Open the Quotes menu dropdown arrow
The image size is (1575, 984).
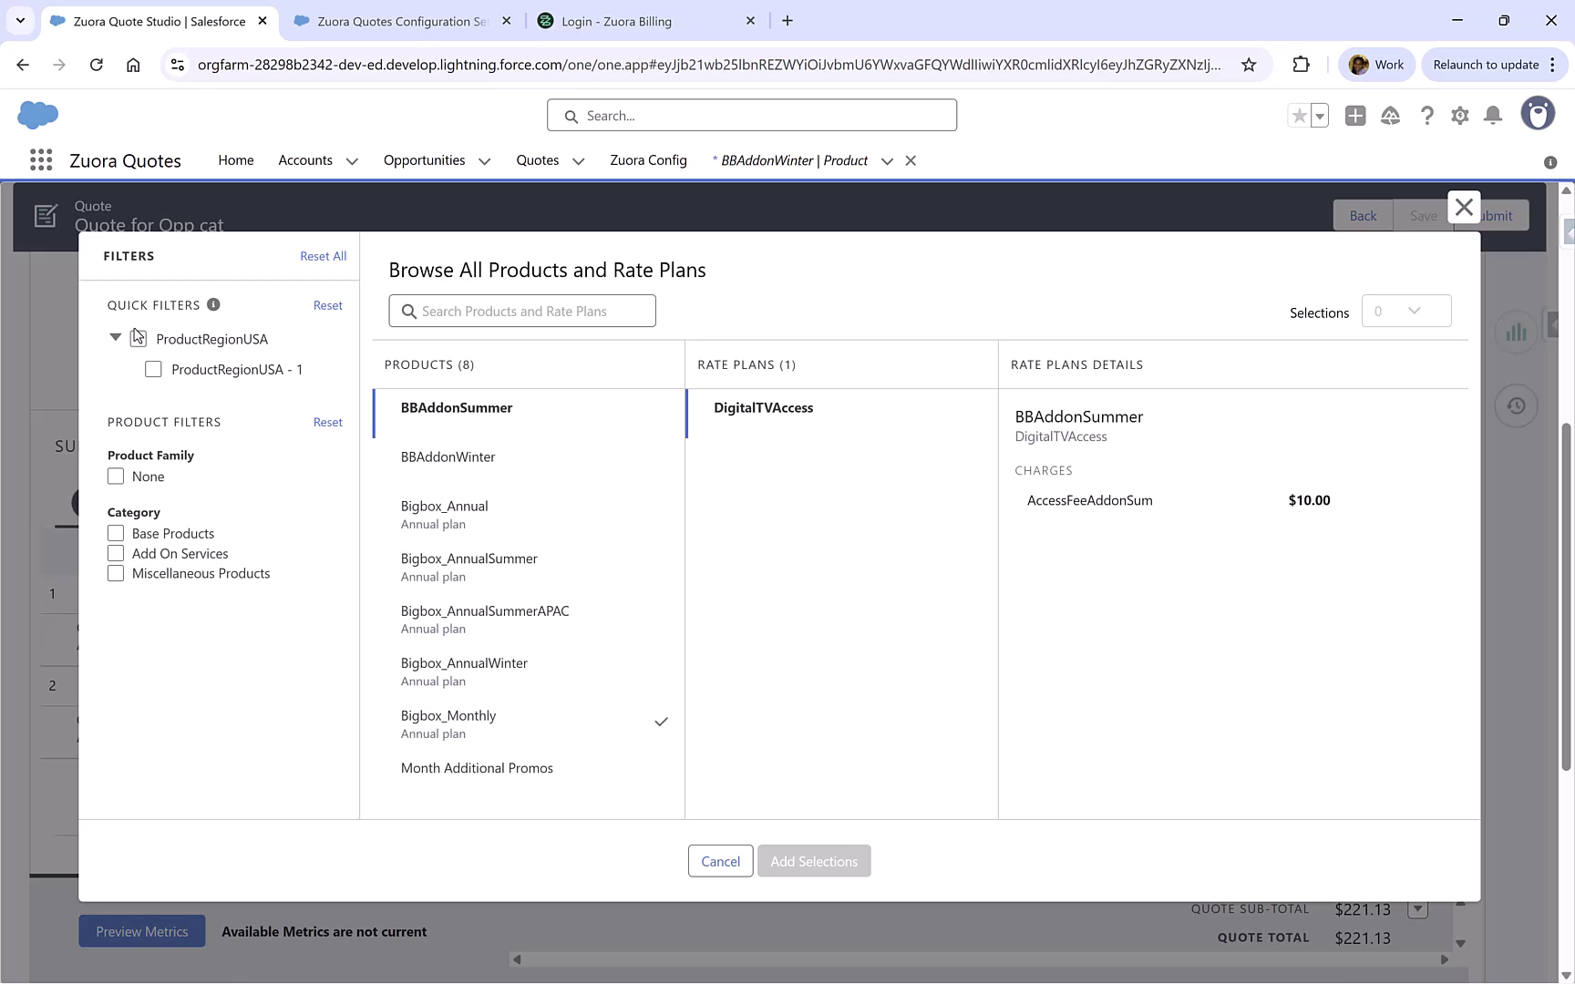[578, 160]
